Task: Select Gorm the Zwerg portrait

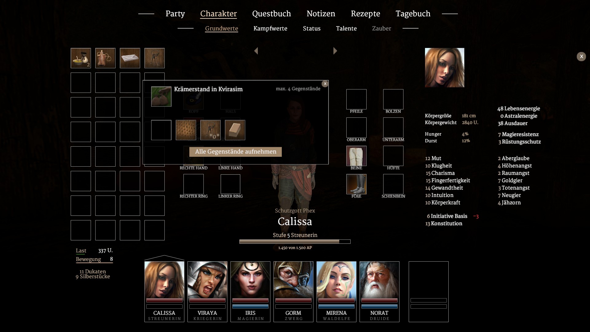Action: pyautogui.click(x=293, y=291)
